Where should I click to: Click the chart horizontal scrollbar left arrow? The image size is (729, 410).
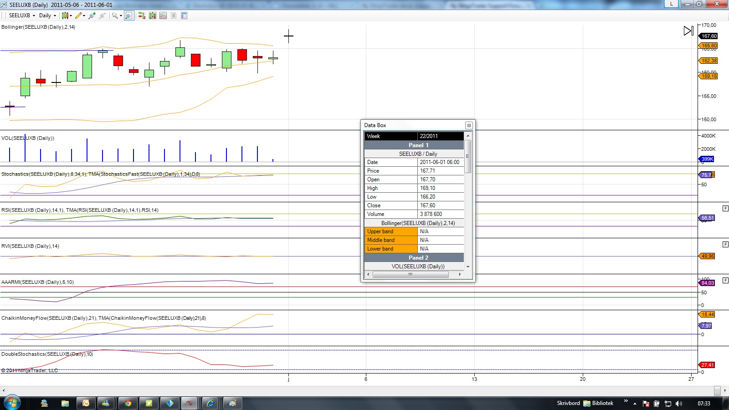(4, 390)
